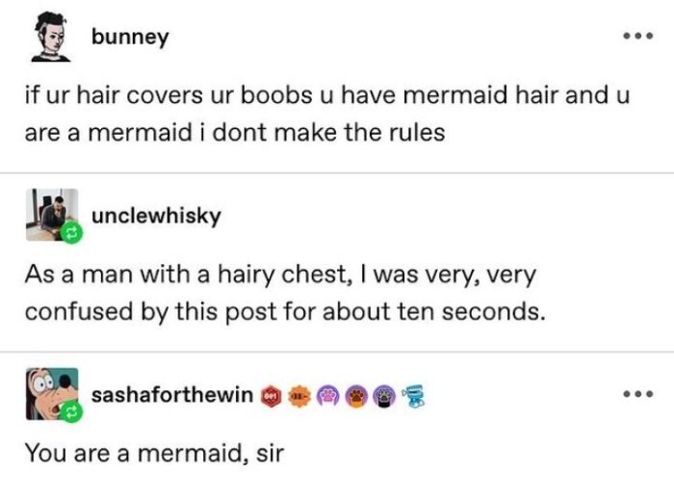Image resolution: width=674 pixels, height=497 pixels.
Task: Click the purple badge with orange paw
Action: point(356,397)
